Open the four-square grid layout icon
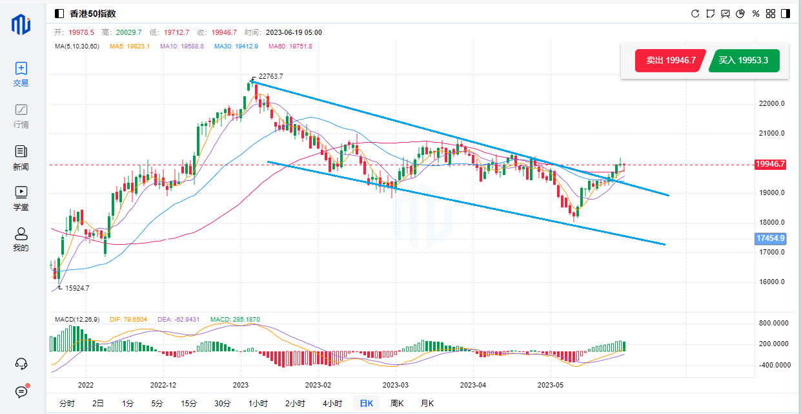The image size is (801, 414). pyautogui.click(x=771, y=14)
